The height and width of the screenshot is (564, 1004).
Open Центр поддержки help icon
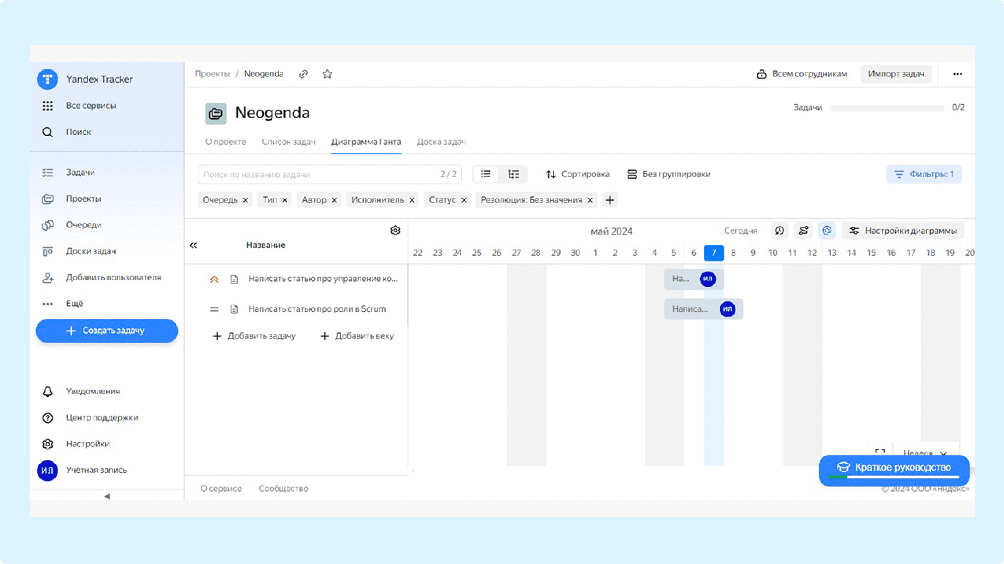pos(48,418)
